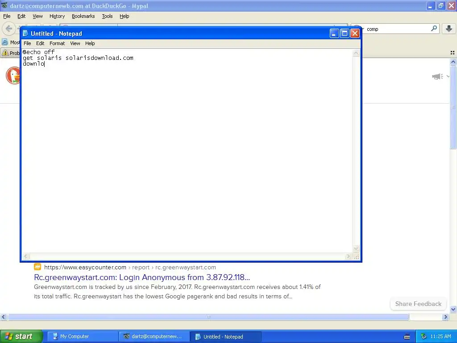Maximize the Notepad window
The height and width of the screenshot is (343, 457).
[345, 33]
